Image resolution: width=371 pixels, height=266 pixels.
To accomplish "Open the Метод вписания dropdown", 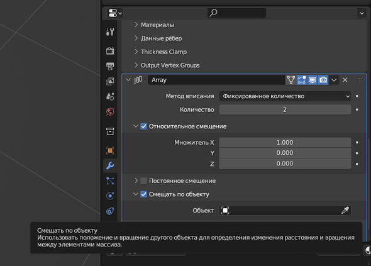I will tap(285, 96).
